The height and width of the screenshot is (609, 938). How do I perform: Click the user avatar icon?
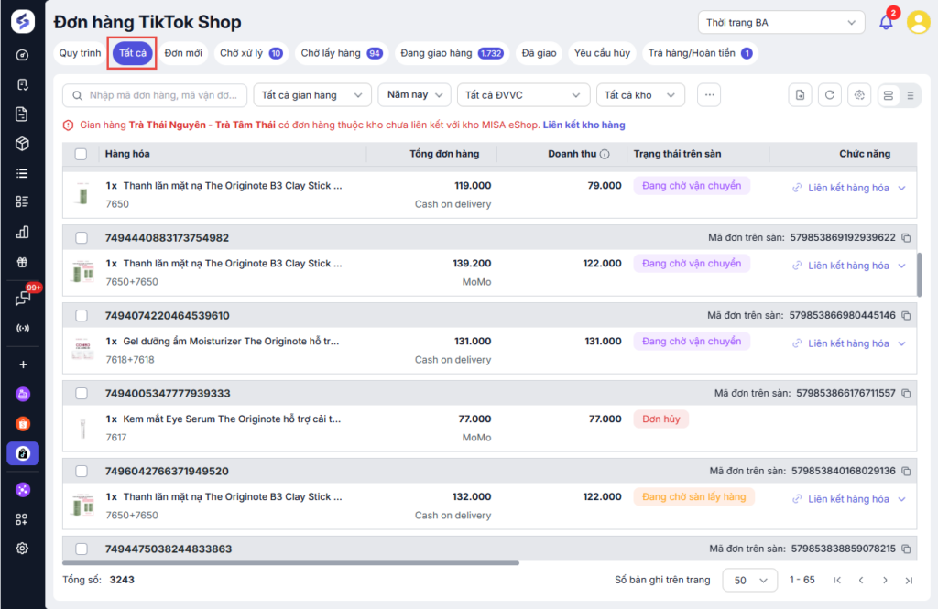tap(918, 22)
